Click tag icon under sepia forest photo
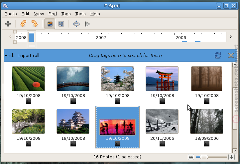 (207, 101)
